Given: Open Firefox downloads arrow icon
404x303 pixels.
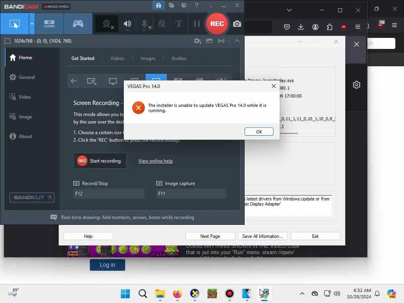Looking at the screenshot, I should (301, 27).
